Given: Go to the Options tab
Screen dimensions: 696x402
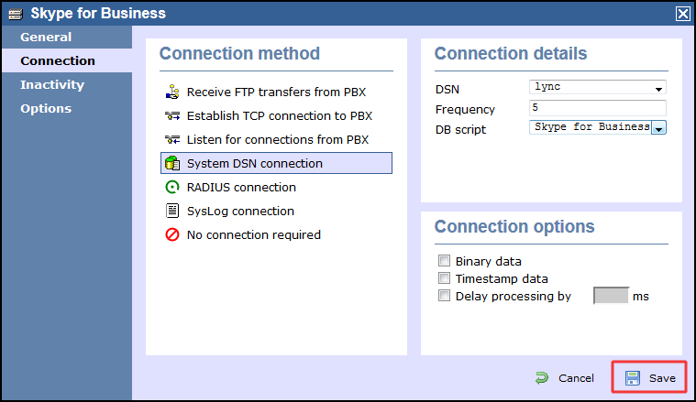Looking at the screenshot, I should coord(46,109).
